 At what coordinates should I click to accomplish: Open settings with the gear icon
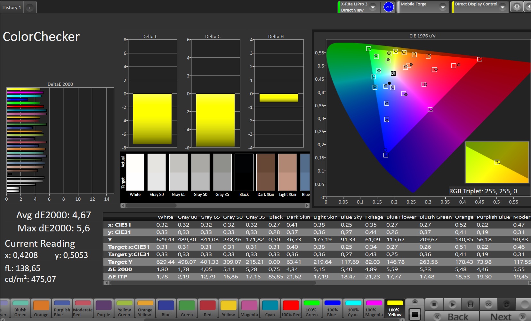click(517, 7)
